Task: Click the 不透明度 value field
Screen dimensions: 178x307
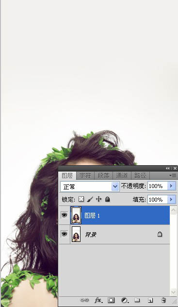Action: pyautogui.click(x=158, y=186)
